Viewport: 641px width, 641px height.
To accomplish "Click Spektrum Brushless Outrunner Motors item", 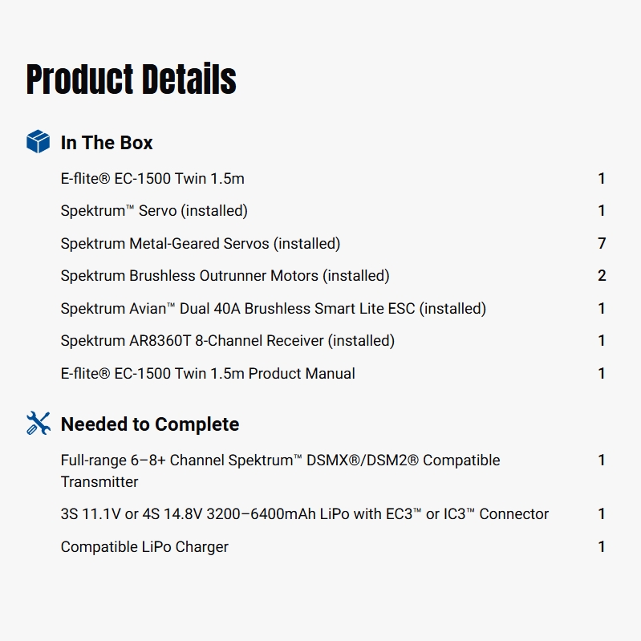I will 225,276.
